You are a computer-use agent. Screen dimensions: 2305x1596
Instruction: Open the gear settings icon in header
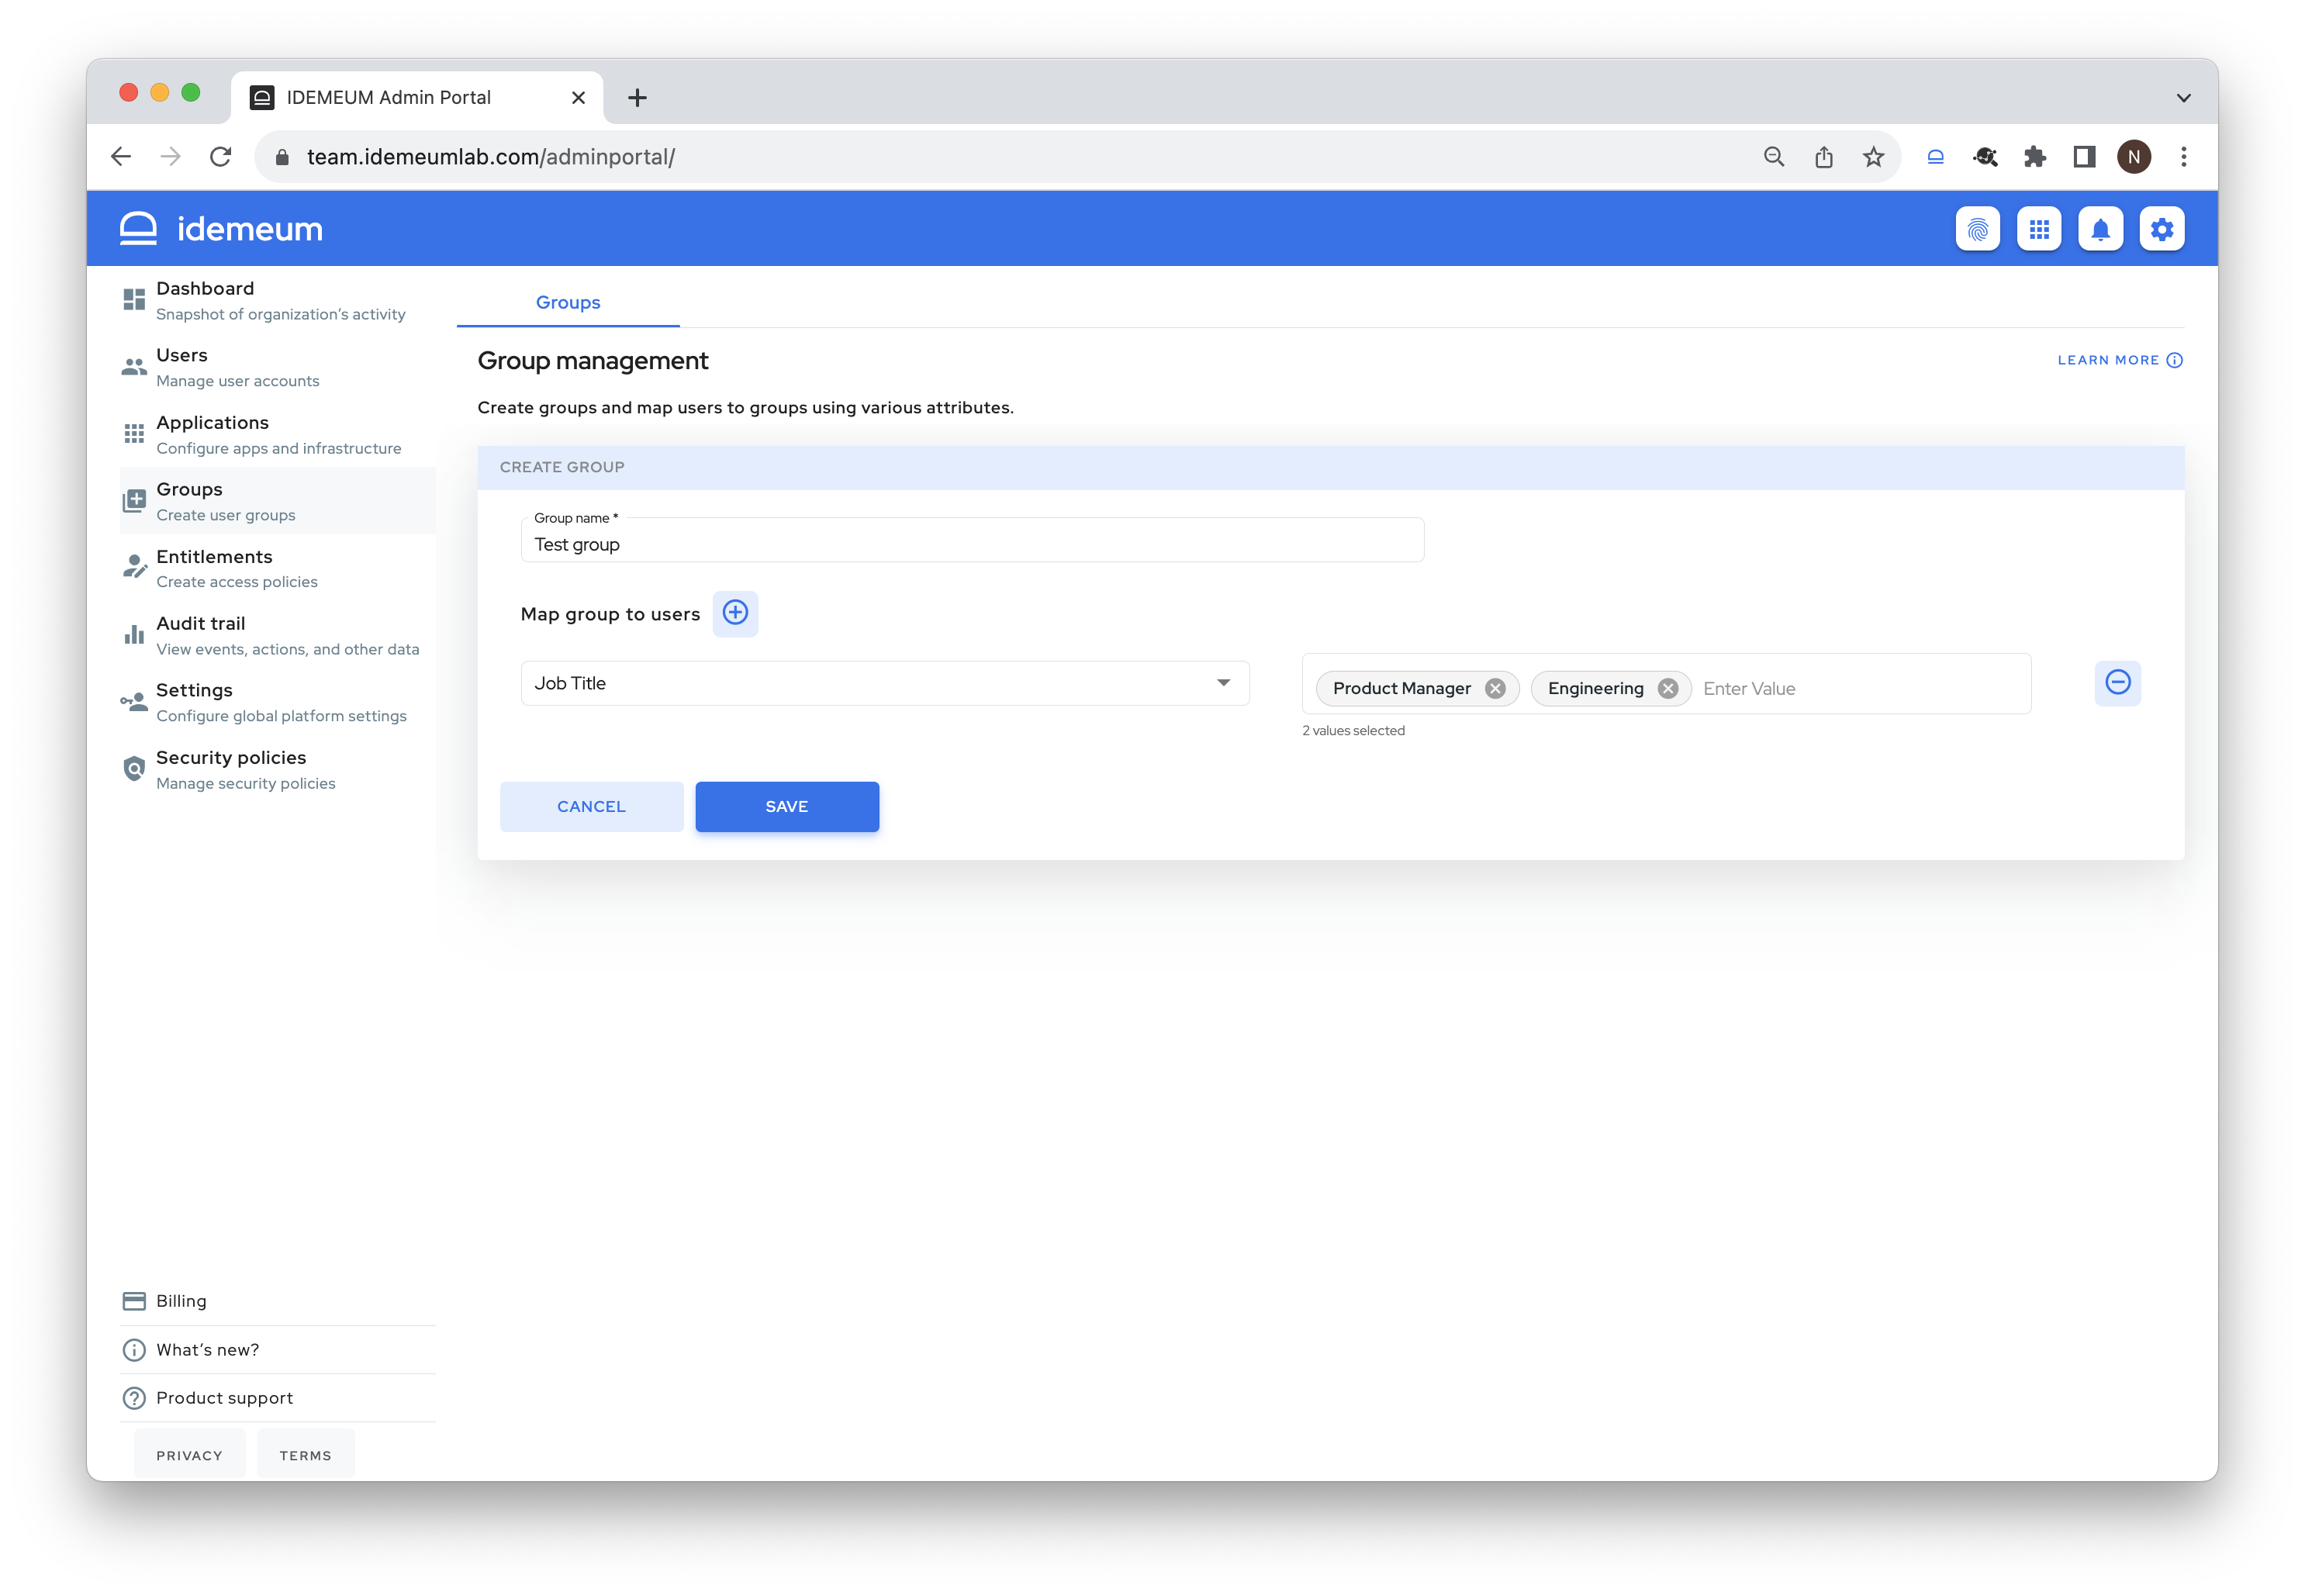(2162, 229)
